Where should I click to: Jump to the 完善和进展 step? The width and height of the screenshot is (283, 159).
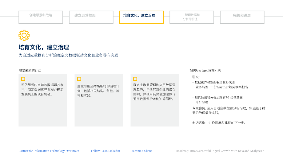pyautogui.click(x=242, y=17)
